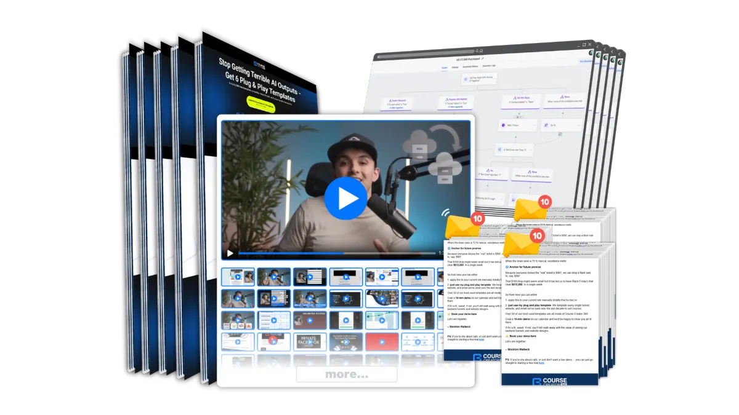Viewport: 739px width, 415px height.
Task: Click the envelope icon in front of the workflow windows
Action: (x=530, y=208)
